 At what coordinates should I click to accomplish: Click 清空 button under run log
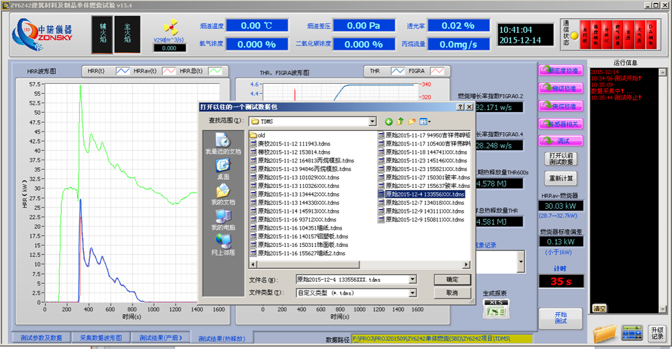[599, 309]
